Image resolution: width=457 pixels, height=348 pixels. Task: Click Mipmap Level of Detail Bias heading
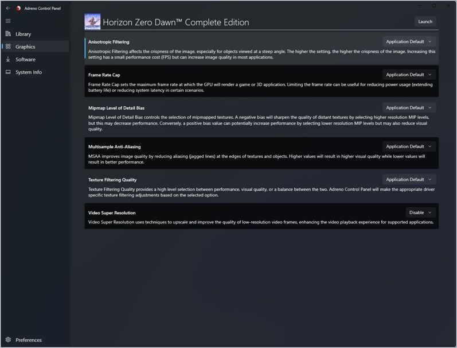[116, 108]
